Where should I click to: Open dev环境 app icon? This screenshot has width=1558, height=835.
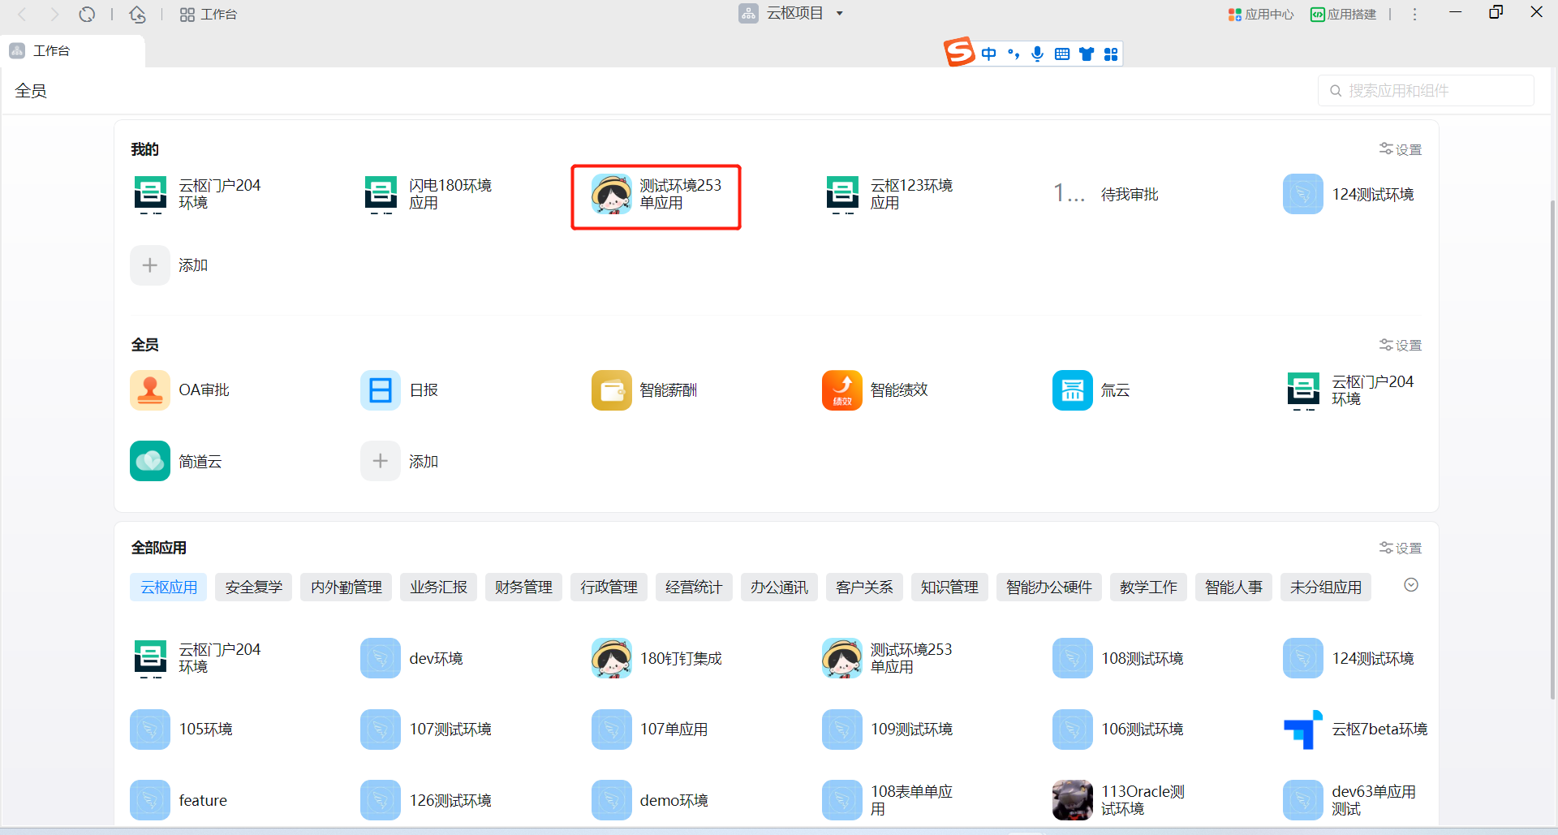[381, 658]
